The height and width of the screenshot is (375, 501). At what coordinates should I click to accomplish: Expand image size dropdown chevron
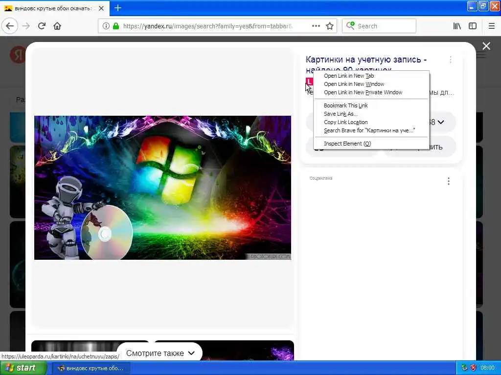pyautogui.click(x=441, y=122)
